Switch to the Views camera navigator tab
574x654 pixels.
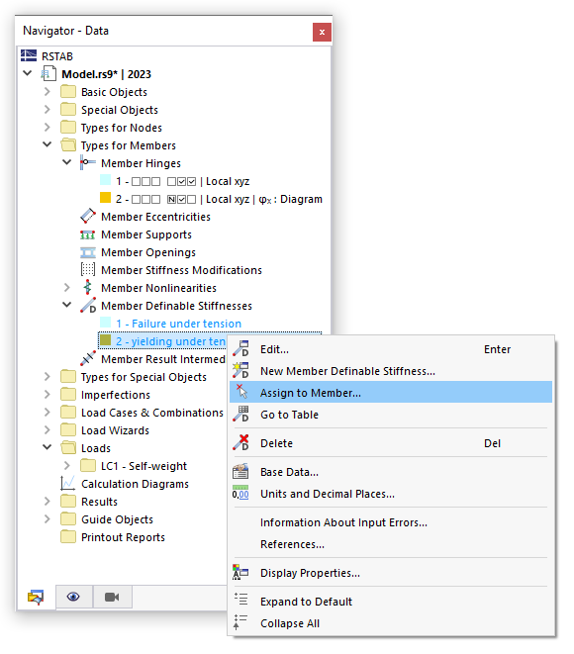pos(112,597)
